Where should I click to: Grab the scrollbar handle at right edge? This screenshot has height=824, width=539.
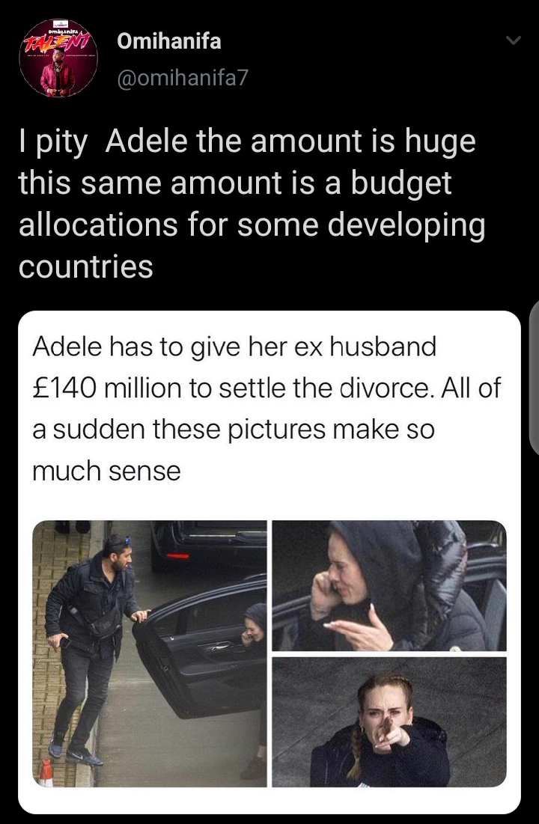coord(534,379)
